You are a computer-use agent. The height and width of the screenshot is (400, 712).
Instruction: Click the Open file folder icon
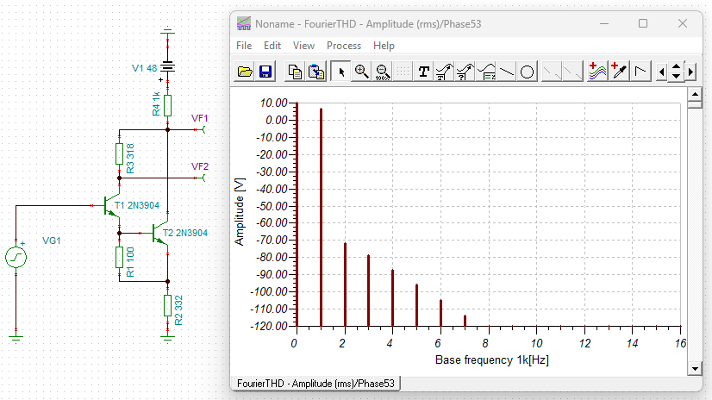tap(245, 72)
